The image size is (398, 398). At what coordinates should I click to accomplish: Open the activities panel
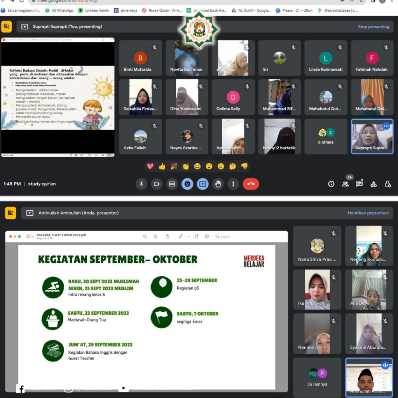[x=374, y=184]
